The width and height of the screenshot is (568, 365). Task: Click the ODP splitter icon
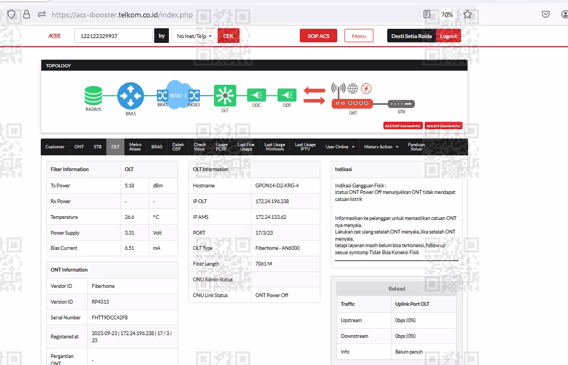[x=287, y=96]
